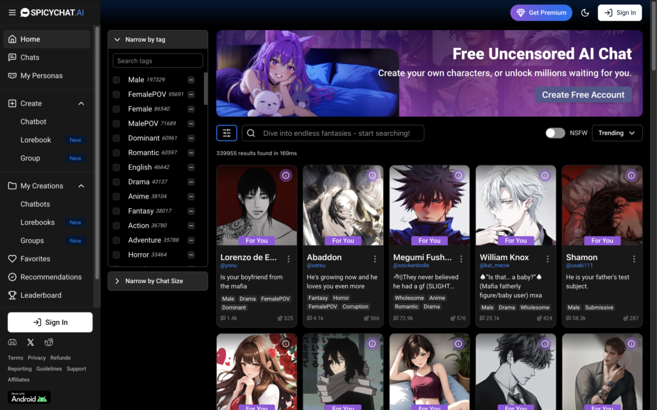Open info icon on Megumi Fush... card
Viewport: 657px width, 410px height.
[458, 176]
